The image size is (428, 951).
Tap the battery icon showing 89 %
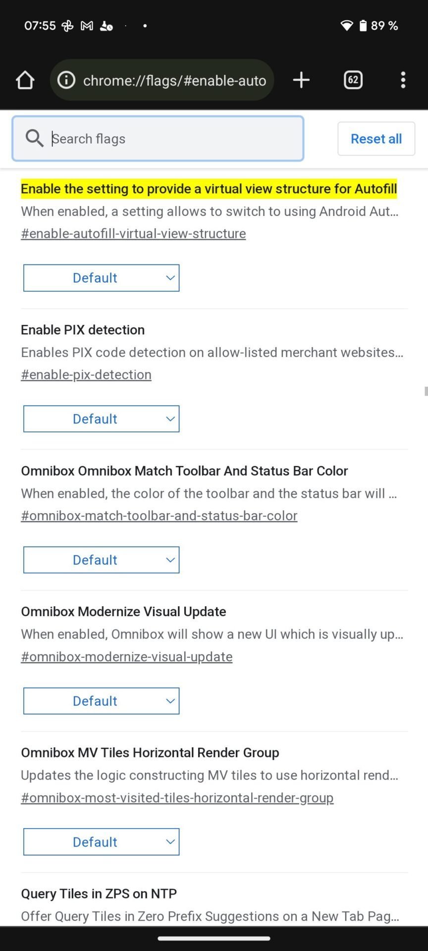click(x=363, y=26)
